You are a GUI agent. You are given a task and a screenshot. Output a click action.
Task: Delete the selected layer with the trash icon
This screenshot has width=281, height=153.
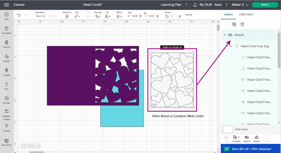coord(242,24)
